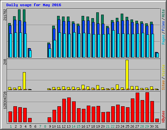Click day label "20" on the x-axis
The image size is (167, 130).
point(103,126)
